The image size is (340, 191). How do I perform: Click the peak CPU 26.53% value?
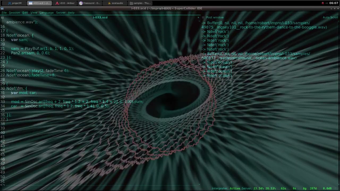pyautogui.click(x=270, y=188)
